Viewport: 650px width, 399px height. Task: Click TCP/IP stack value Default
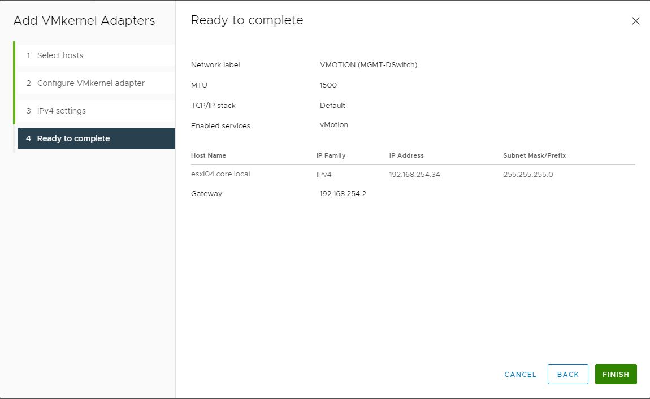332,105
